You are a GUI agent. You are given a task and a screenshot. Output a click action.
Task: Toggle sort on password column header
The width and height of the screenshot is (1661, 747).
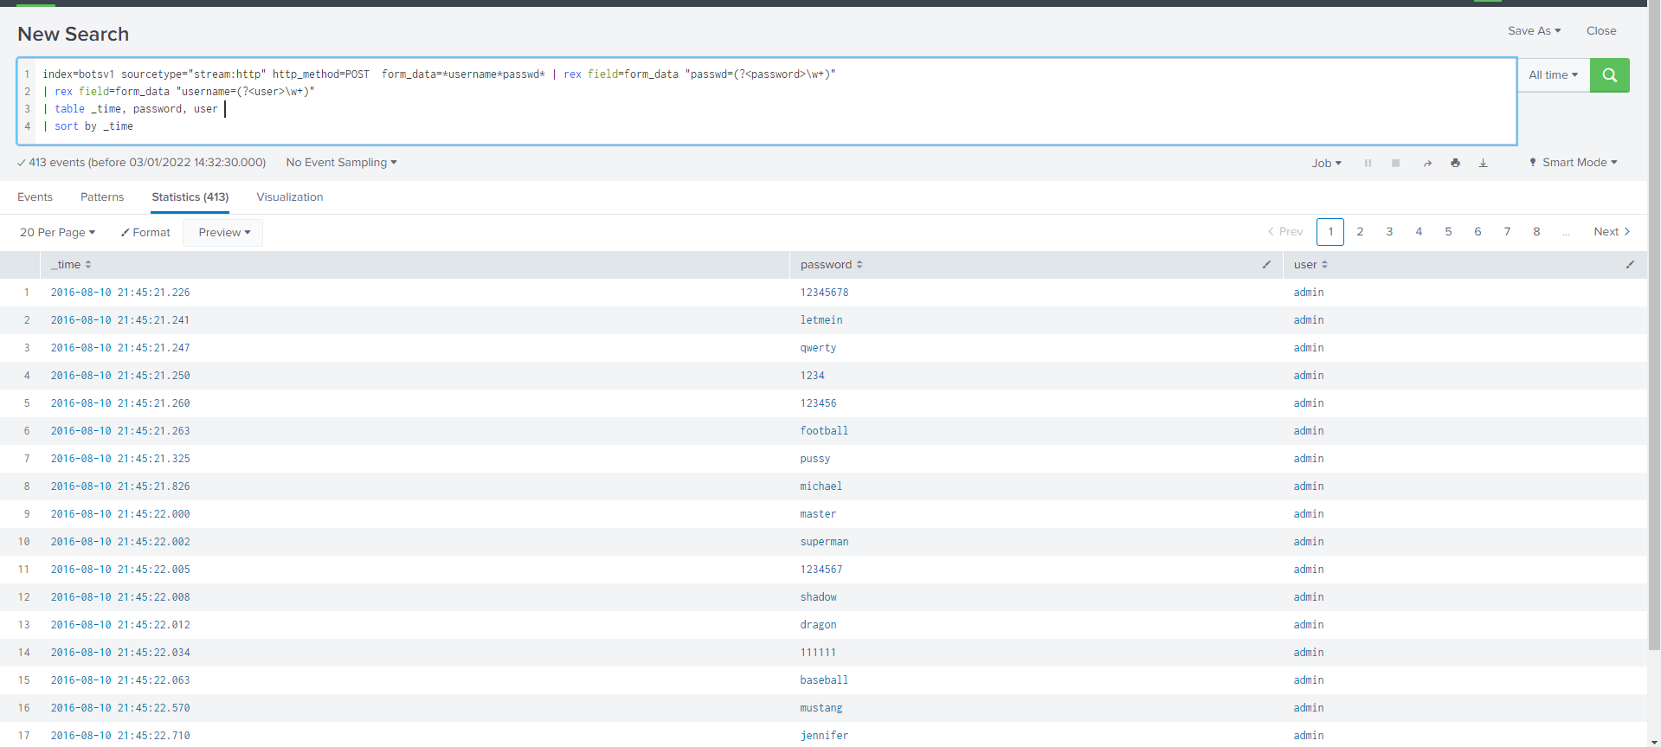pos(831,265)
